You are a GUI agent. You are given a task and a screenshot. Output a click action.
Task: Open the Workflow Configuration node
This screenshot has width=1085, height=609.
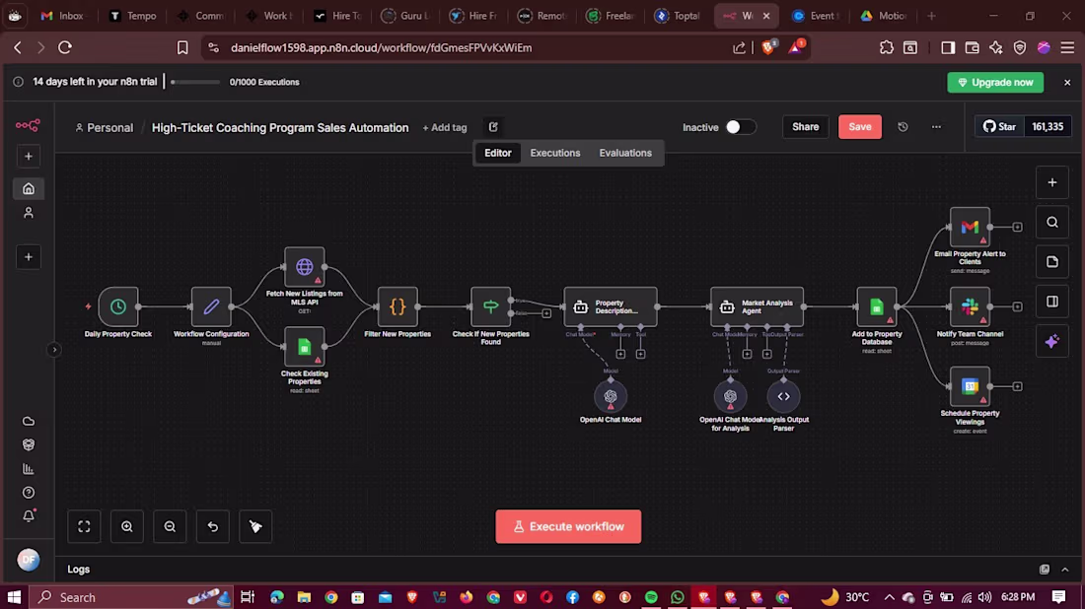pos(211,306)
